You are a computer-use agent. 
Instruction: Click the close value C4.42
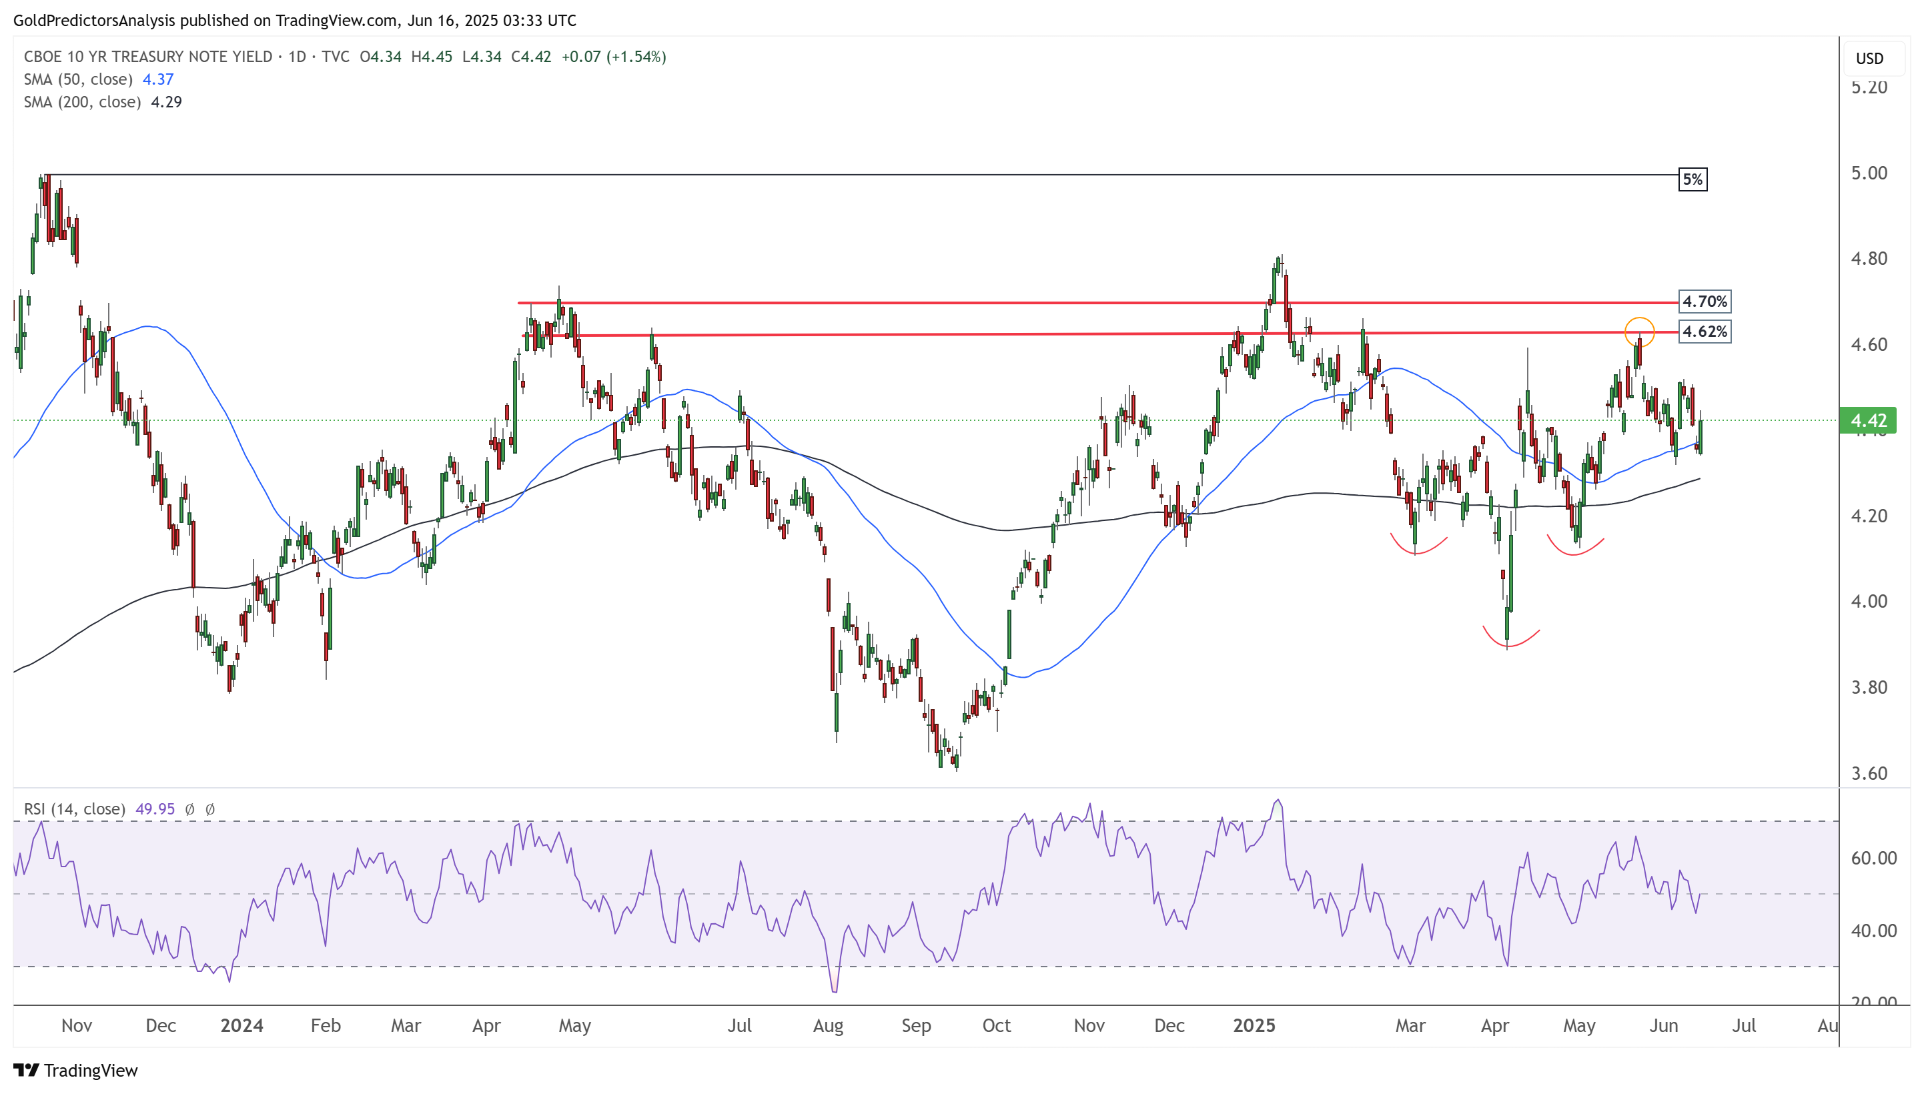point(531,57)
